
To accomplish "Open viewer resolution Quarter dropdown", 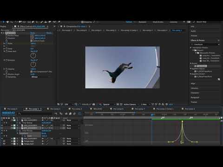I will tap(109, 104).
